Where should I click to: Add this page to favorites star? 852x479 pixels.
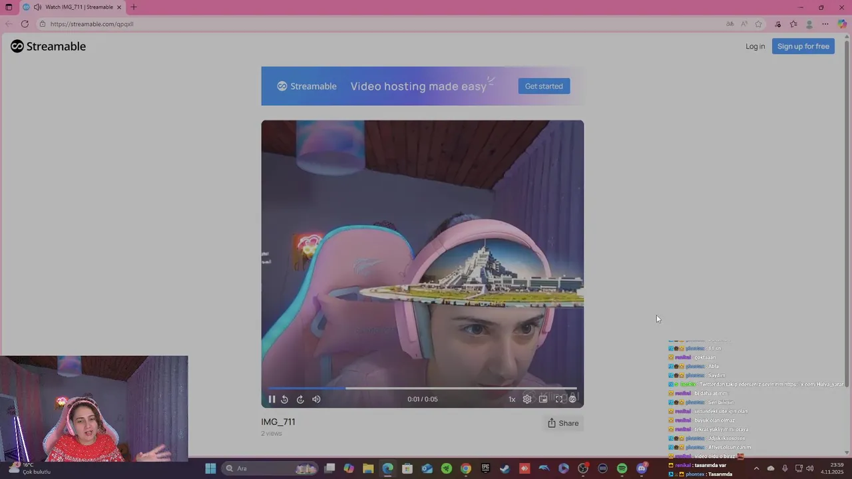pos(758,24)
